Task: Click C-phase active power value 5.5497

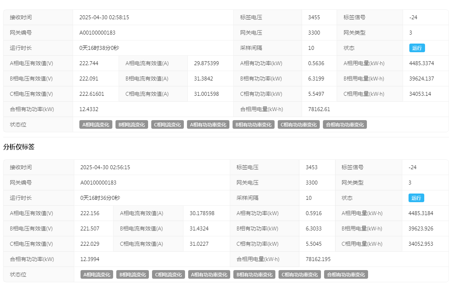Action: coord(316,94)
